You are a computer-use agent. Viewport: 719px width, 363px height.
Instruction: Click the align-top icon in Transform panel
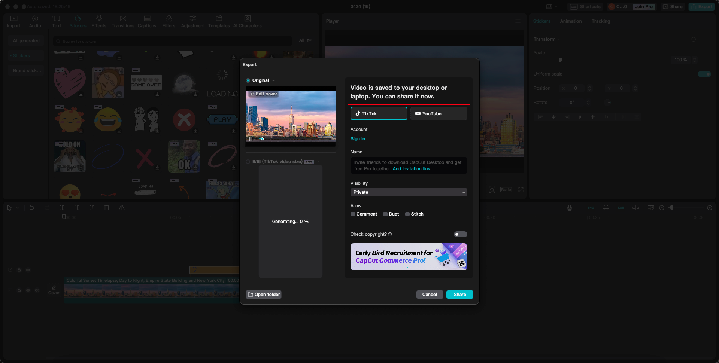tap(580, 117)
